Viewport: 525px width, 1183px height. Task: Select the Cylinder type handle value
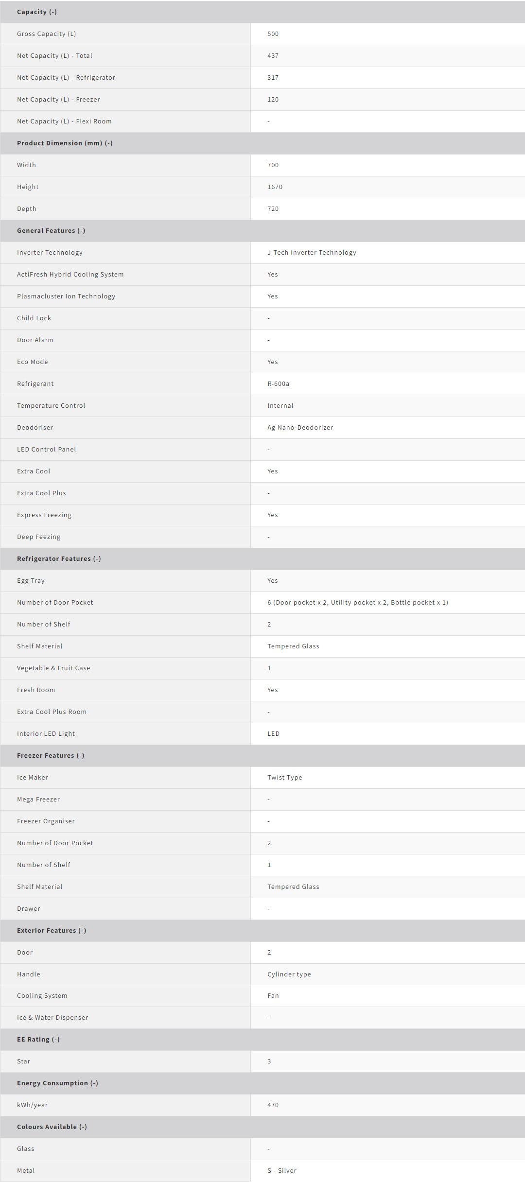pyautogui.click(x=289, y=974)
